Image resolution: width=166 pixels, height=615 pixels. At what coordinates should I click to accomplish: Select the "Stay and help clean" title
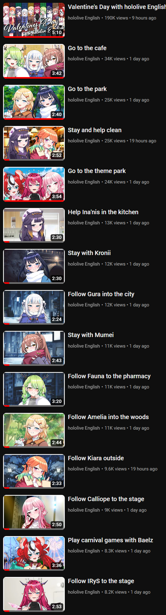95,130
